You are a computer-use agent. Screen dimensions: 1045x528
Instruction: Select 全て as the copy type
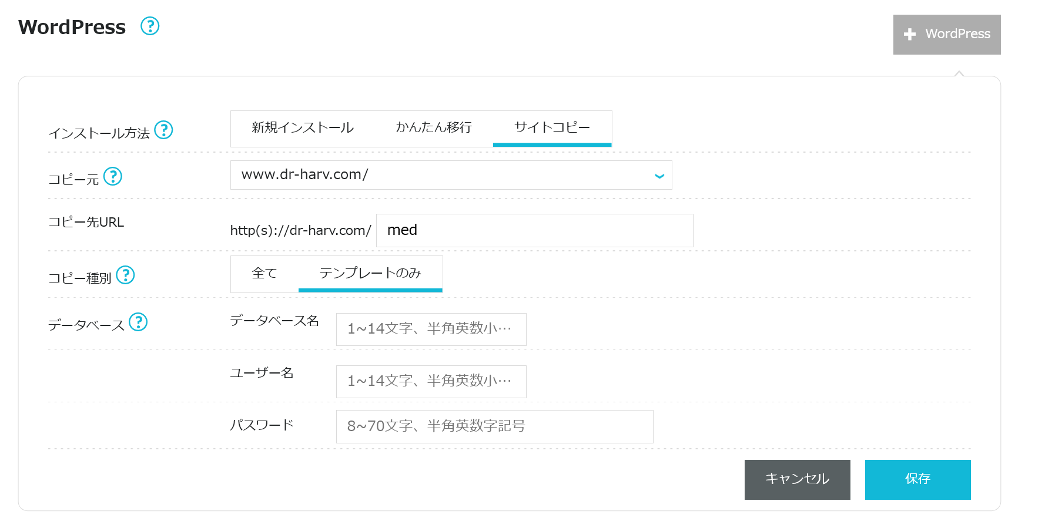click(264, 274)
